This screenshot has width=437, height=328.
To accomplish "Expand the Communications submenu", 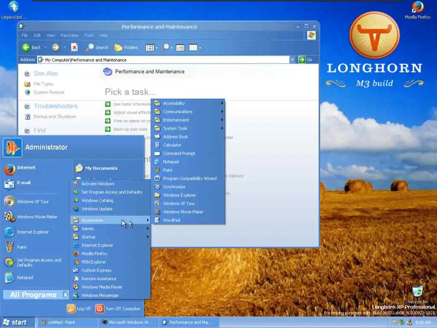I will pyautogui.click(x=188, y=111).
